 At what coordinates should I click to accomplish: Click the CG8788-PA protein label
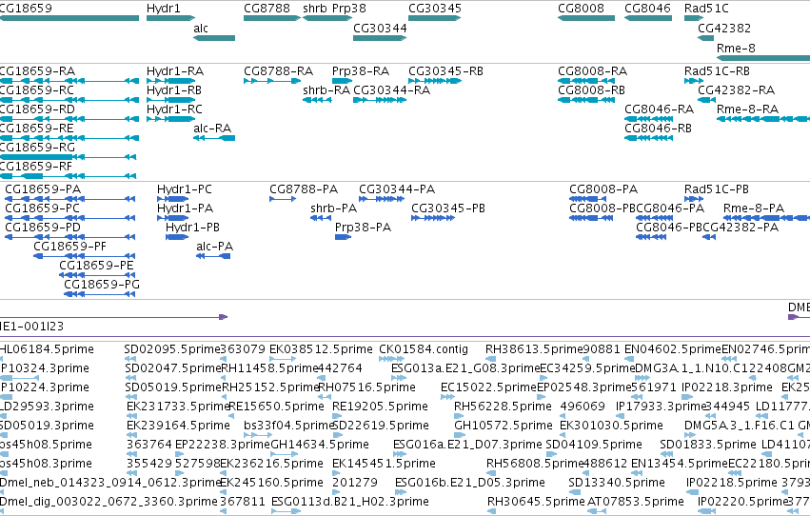(304, 189)
